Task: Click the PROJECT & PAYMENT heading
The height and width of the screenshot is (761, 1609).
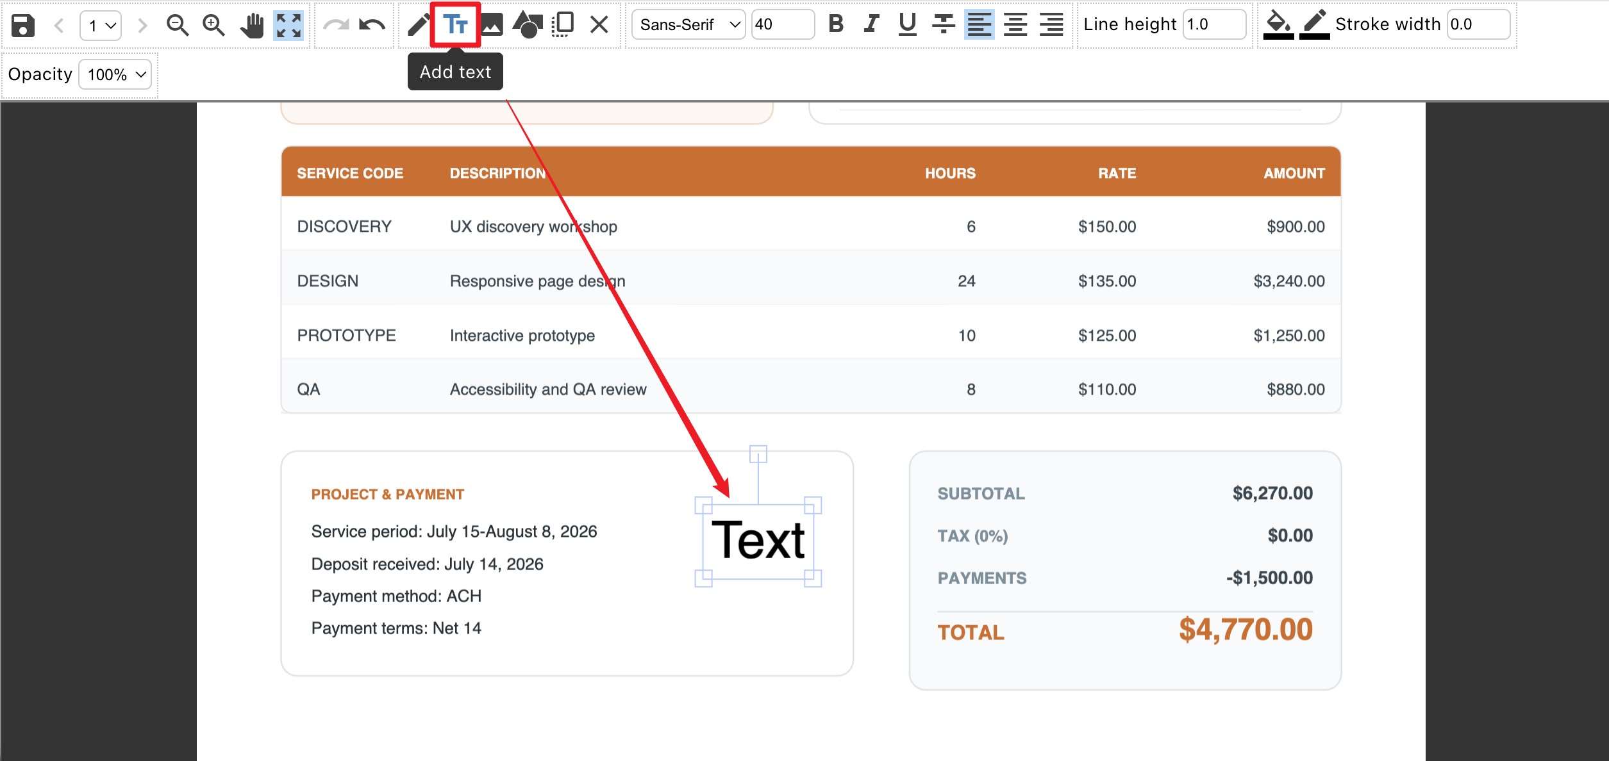Action: 388,494
